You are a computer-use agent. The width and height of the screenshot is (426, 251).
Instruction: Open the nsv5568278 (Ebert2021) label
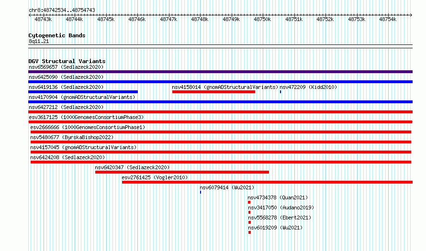tap(280, 218)
